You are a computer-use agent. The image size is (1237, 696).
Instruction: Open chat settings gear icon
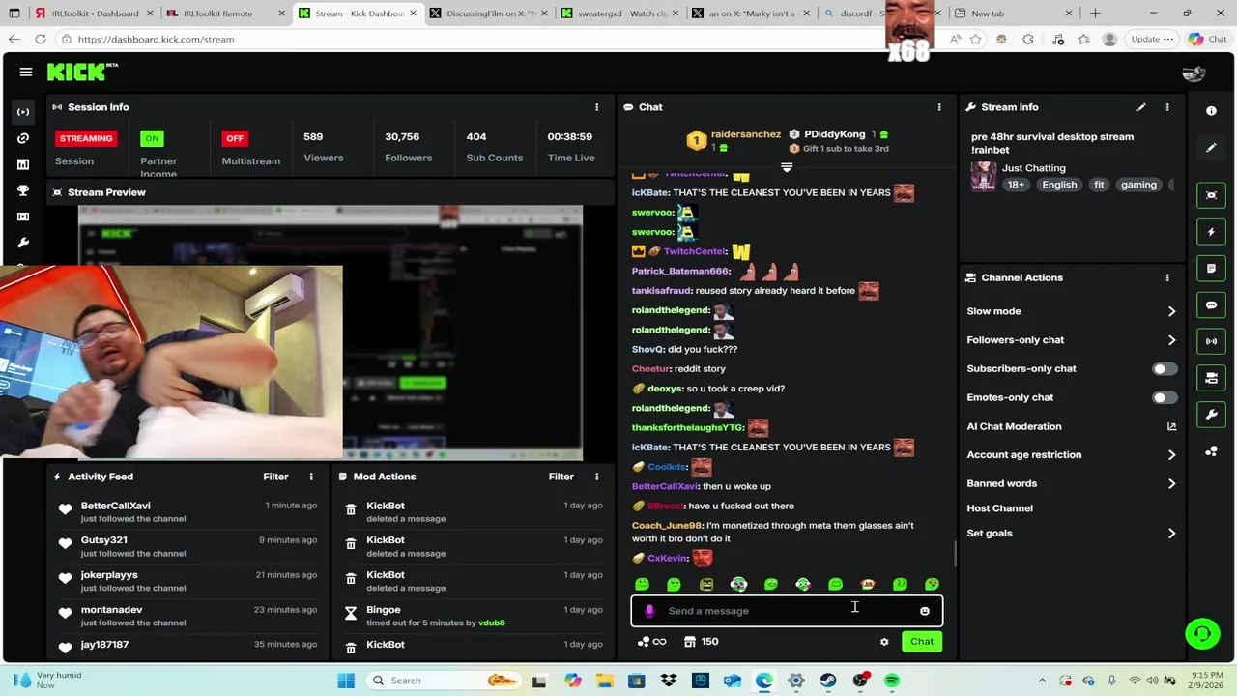pos(884,642)
